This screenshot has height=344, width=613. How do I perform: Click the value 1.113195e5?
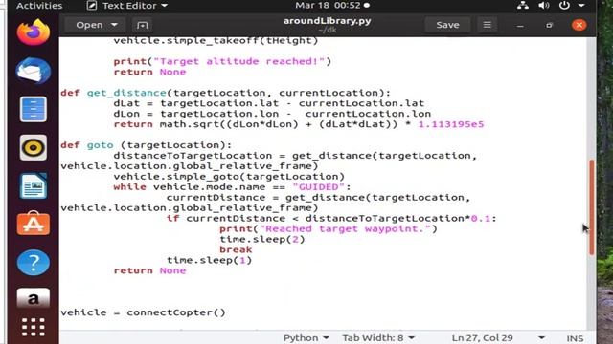point(451,124)
